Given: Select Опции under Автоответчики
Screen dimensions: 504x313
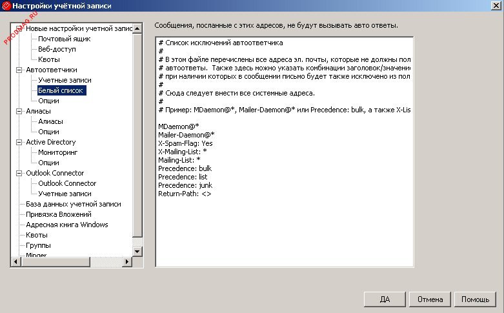Looking at the screenshot, I should (48, 101).
